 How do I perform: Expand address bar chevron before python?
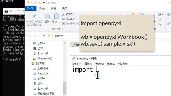(x=53, y=36)
